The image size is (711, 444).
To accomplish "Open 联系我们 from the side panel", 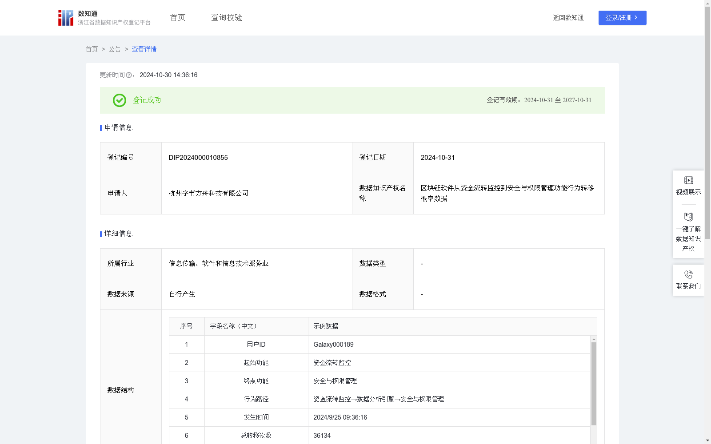I will click(688, 280).
